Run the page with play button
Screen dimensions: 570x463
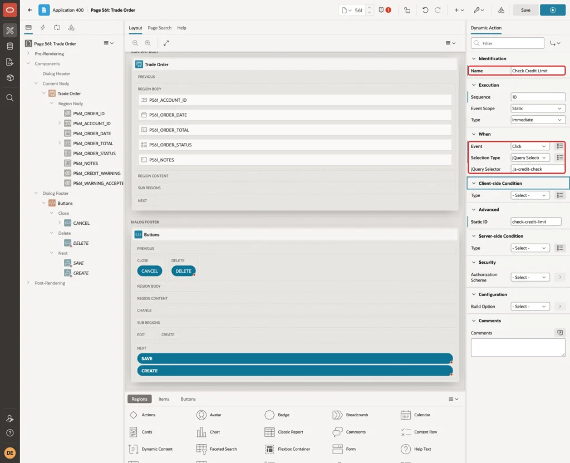(553, 10)
